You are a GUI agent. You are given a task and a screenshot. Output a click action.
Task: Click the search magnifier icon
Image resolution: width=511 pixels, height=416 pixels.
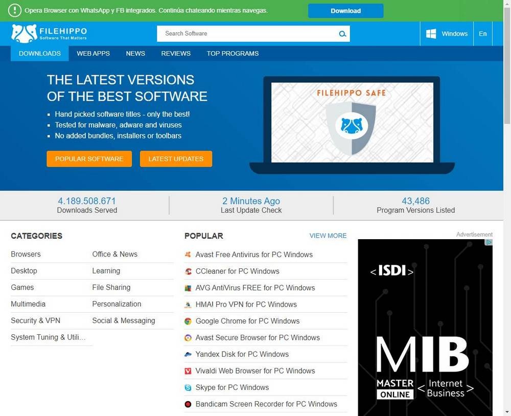(342, 34)
